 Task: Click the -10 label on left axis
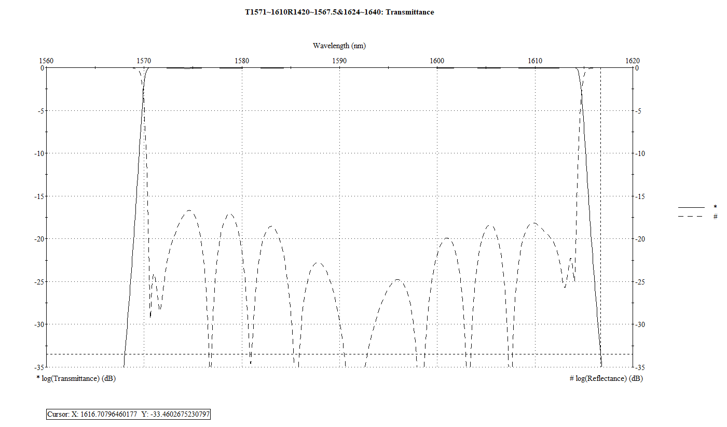pyautogui.click(x=38, y=153)
